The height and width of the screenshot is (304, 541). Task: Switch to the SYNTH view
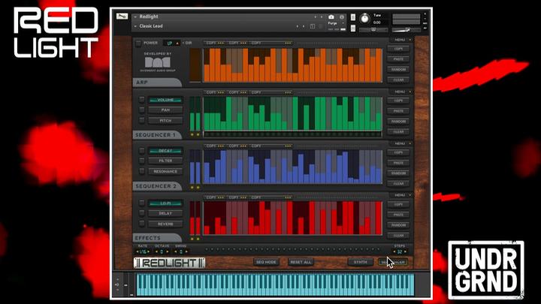coord(360,262)
